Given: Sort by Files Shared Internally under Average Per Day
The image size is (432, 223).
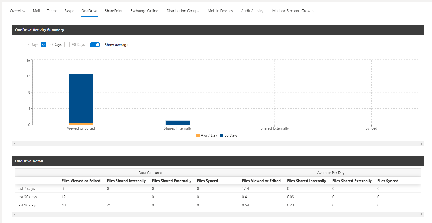Looking at the screenshot, I should pos(307,181).
